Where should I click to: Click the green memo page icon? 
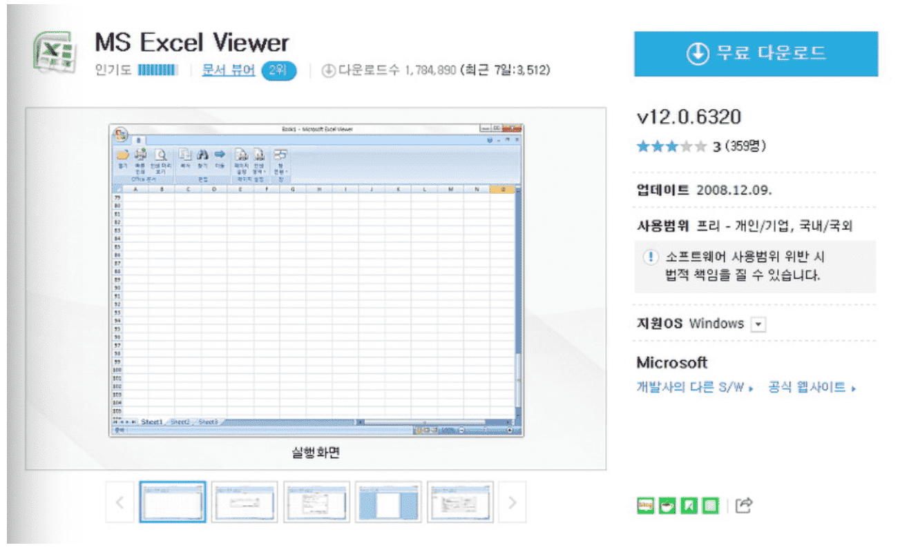click(x=710, y=506)
